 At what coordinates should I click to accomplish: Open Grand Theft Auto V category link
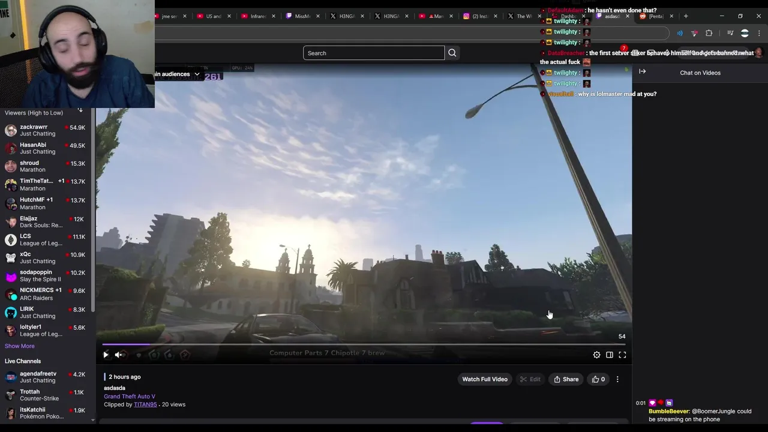(x=130, y=396)
